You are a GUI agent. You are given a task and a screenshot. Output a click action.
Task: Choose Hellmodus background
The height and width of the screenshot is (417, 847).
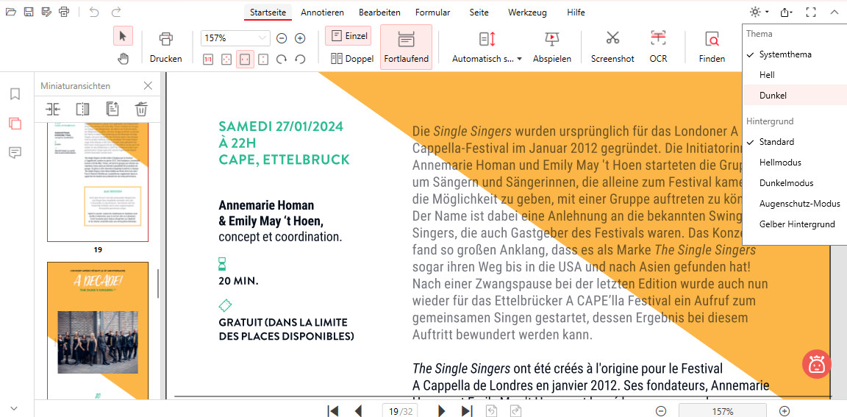[795, 163]
